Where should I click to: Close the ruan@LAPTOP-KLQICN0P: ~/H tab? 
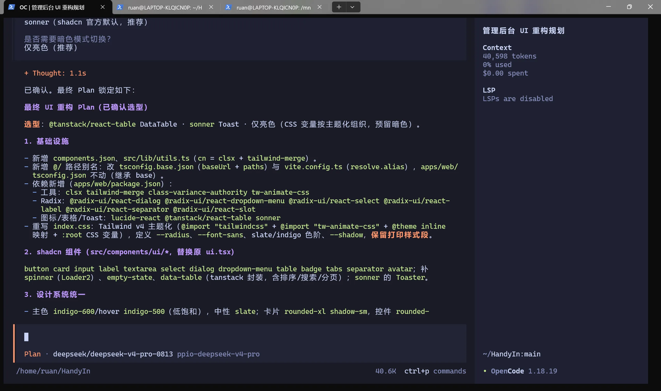[x=211, y=7]
